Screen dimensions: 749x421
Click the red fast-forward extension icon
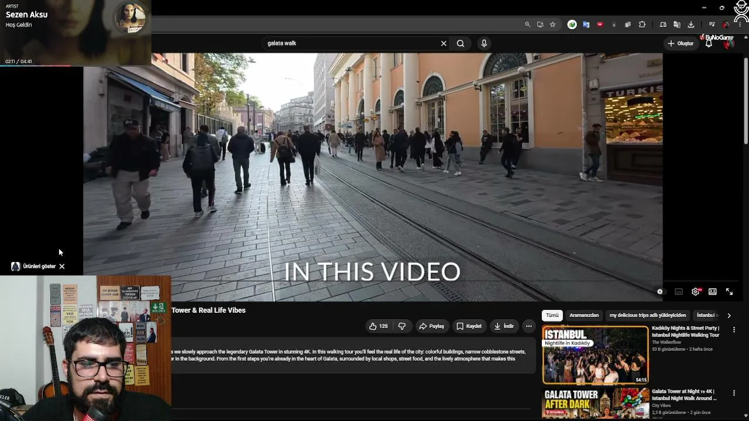pos(600,25)
